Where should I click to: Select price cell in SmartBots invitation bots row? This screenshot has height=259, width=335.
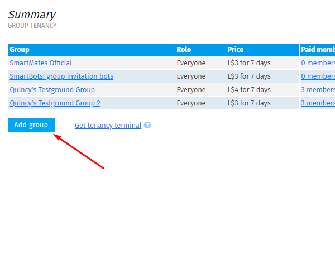pyautogui.click(x=262, y=76)
